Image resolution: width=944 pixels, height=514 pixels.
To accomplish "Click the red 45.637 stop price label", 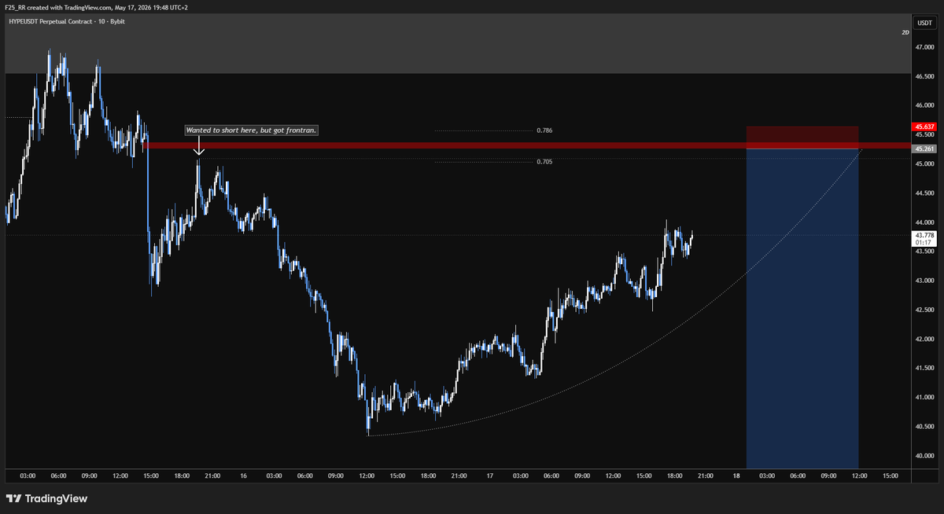I will pyautogui.click(x=924, y=127).
